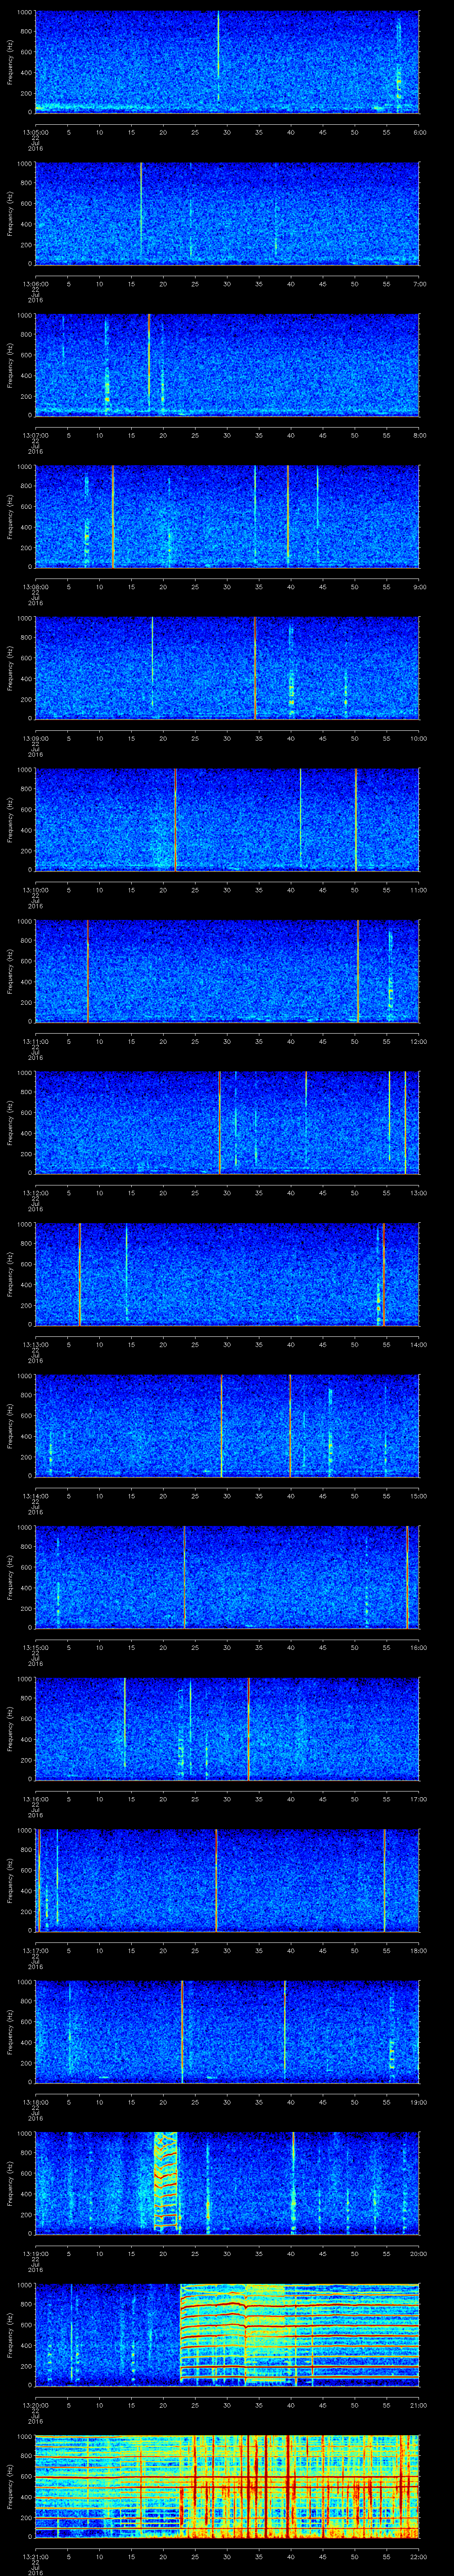Click the 21:00 end time label

click(x=418, y=2404)
